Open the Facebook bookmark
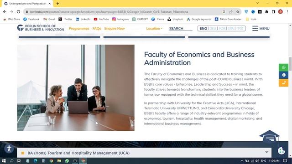The width and height of the screenshot is (292, 164). [x=31, y=19]
